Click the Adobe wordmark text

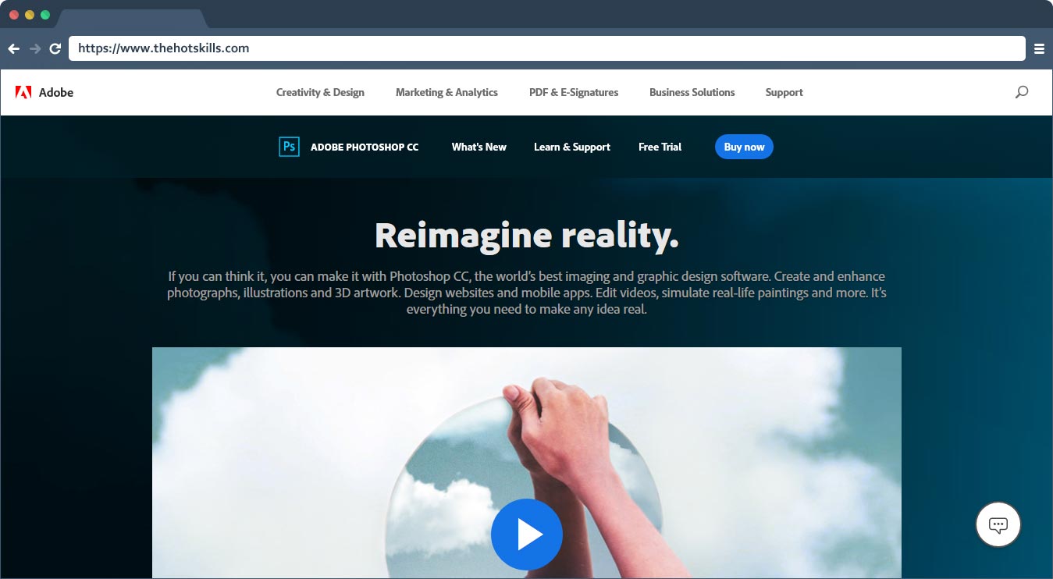coord(56,92)
